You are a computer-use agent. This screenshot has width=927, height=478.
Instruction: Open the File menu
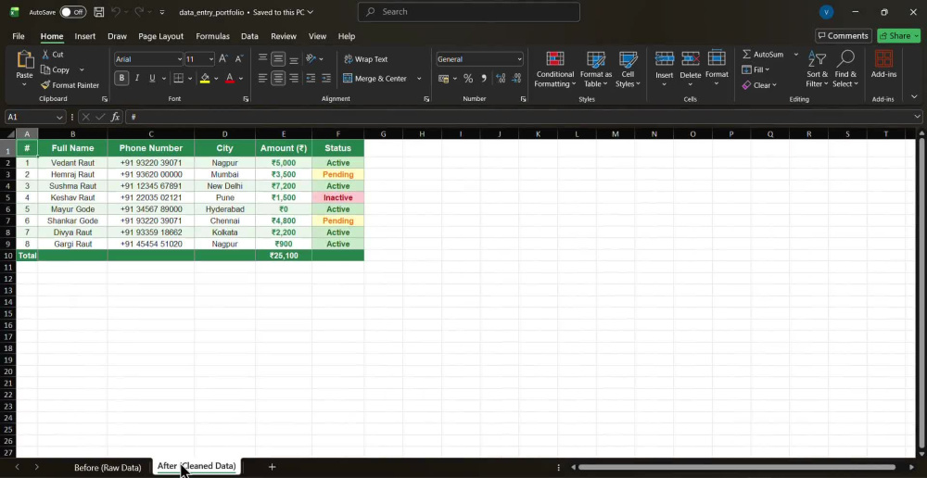tap(19, 36)
